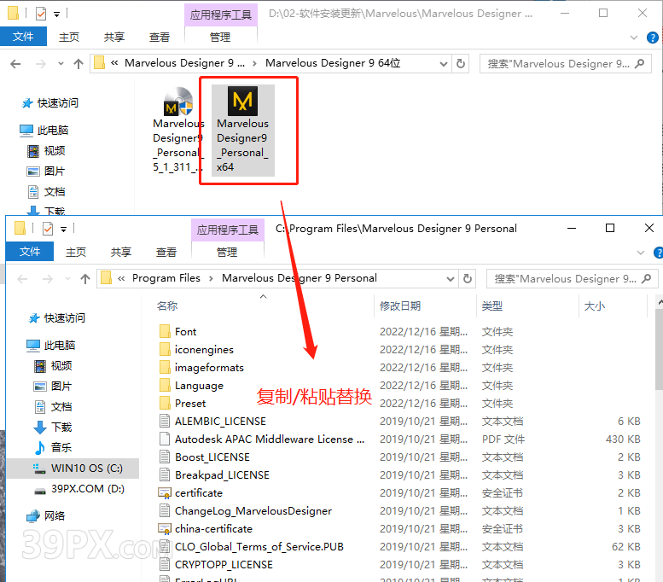Select Marvelous Designer9_Personal_x64 file in back window
Image resolution: width=663 pixels, height=582 pixels.
tap(242, 130)
